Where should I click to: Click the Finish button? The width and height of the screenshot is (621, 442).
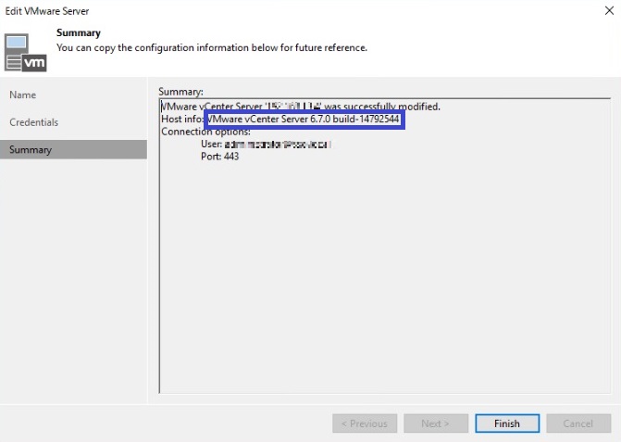[507, 423]
